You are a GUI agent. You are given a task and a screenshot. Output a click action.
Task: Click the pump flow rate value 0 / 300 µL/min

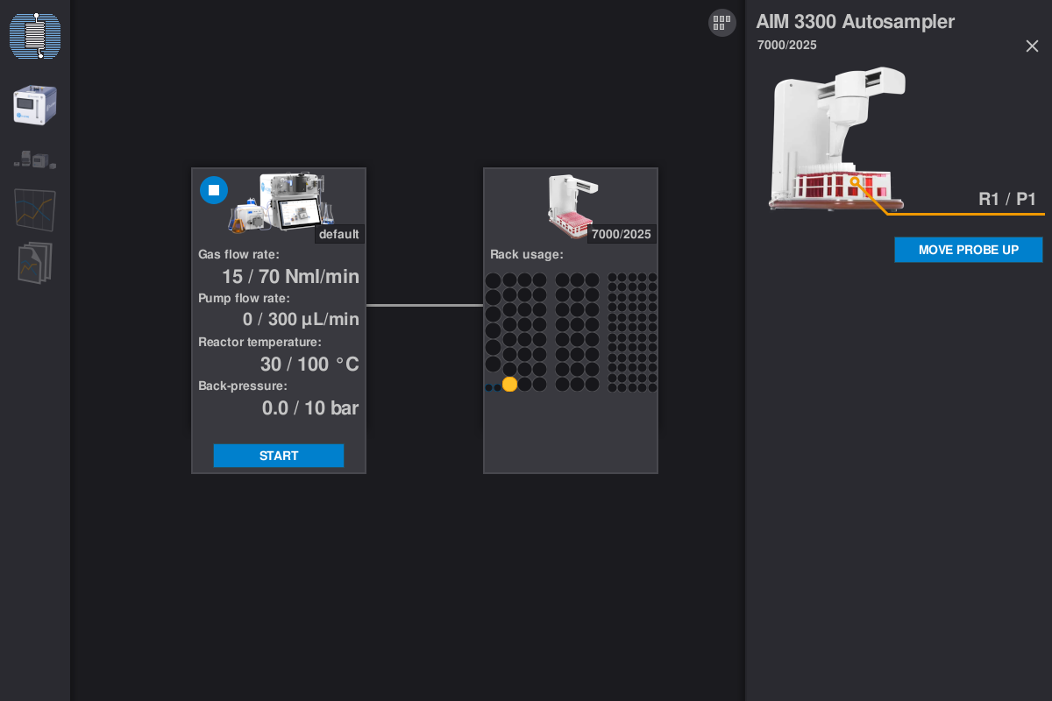coord(301,320)
